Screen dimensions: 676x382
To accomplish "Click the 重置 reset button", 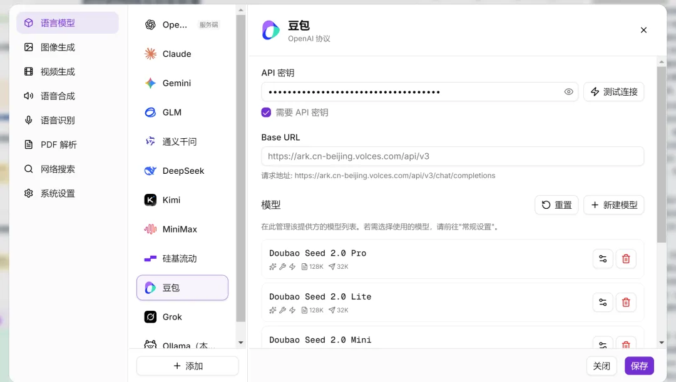I will pos(556,205).
